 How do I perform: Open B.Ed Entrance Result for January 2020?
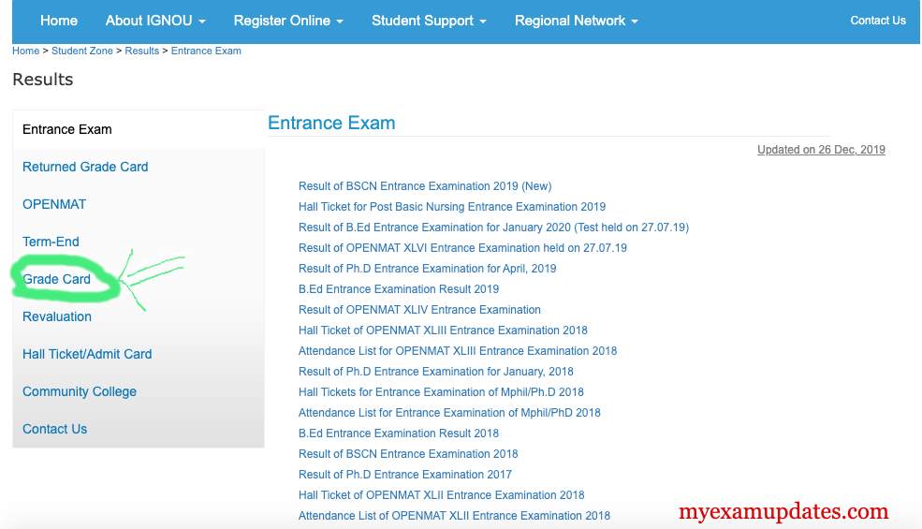point(493,228)
